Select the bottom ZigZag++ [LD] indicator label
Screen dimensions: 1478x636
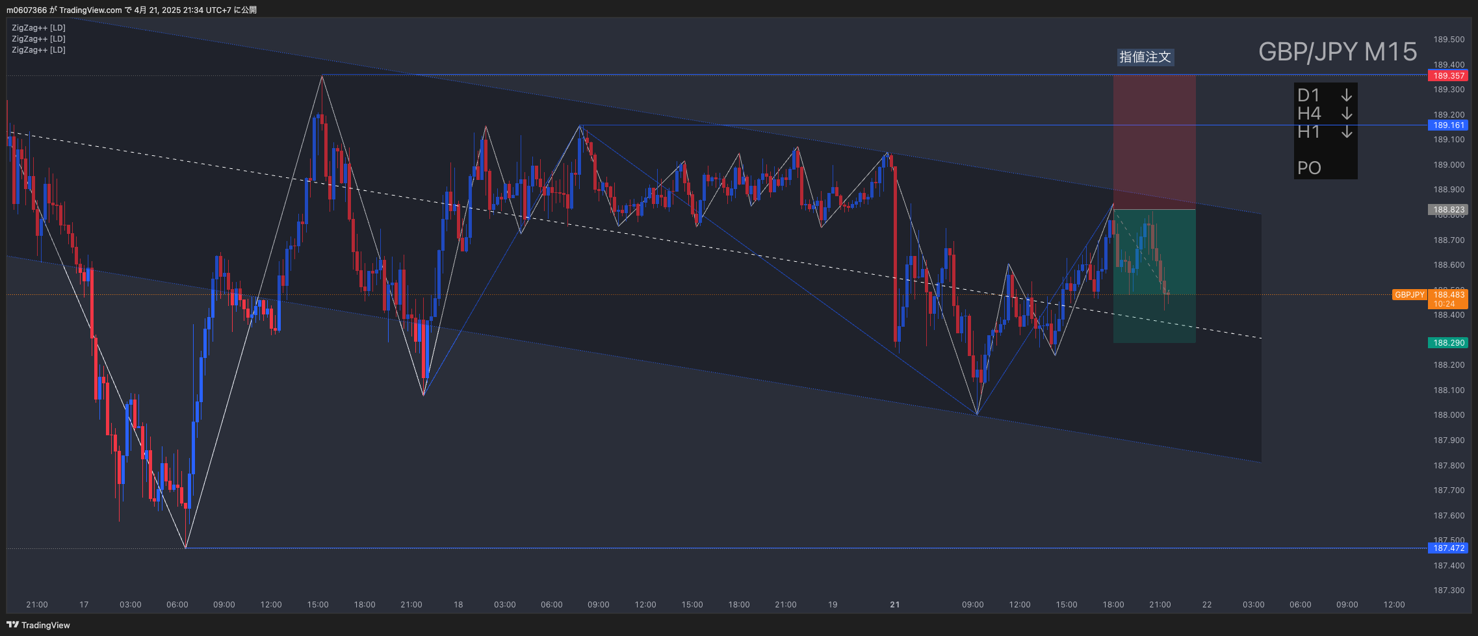tap(38, 50)
